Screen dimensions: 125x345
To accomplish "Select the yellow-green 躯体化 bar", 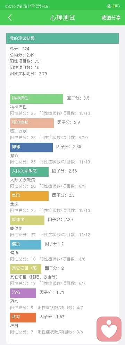I will 27,220.
